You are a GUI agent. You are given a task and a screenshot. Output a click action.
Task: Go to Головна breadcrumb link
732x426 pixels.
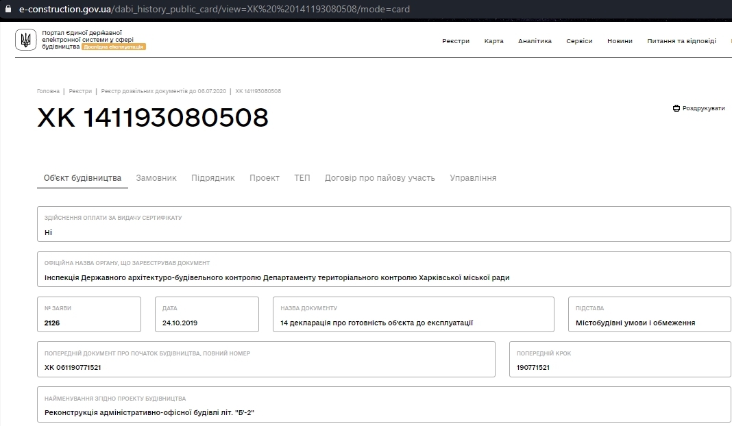49,91
